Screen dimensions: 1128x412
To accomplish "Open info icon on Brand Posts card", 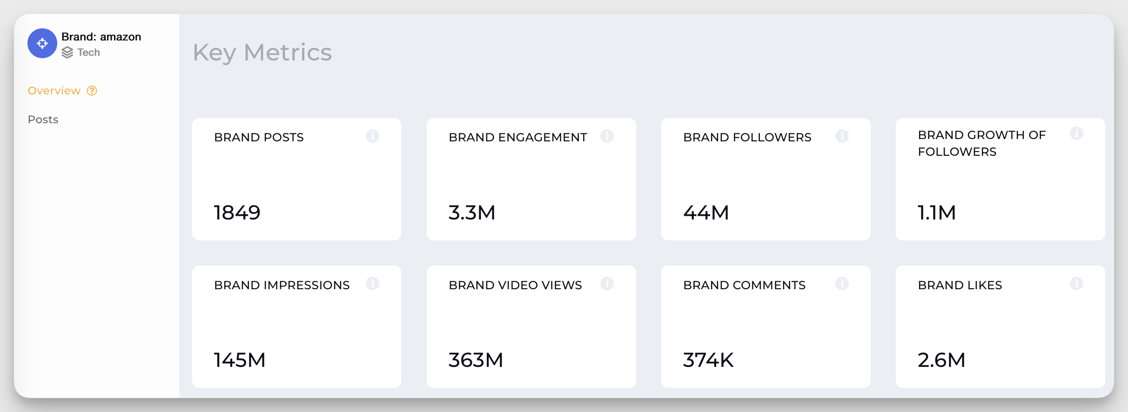I will pos(372,136).
